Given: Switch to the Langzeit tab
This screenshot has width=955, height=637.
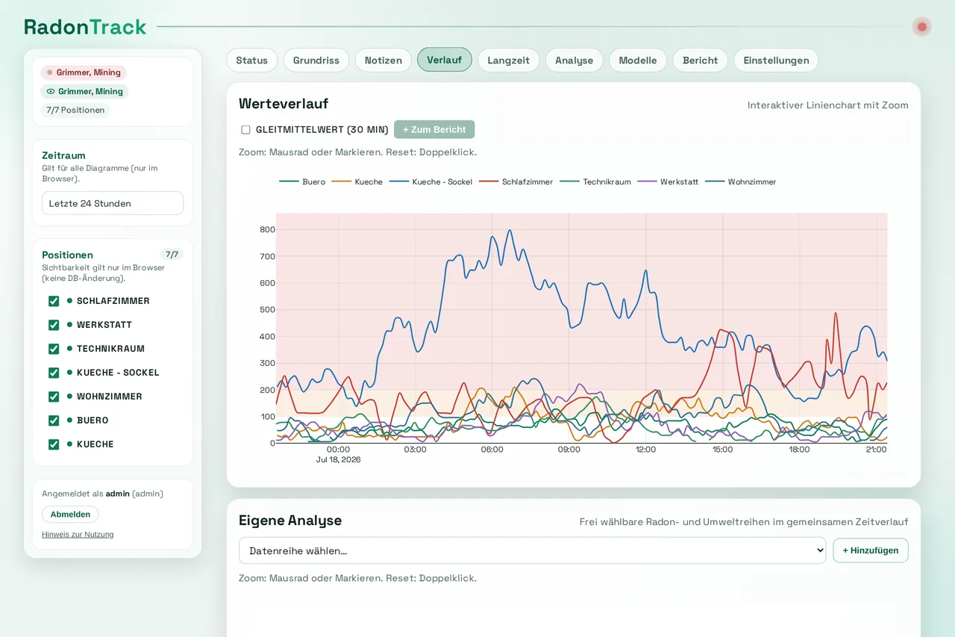Looking at the screenshot, I should 508,60.
